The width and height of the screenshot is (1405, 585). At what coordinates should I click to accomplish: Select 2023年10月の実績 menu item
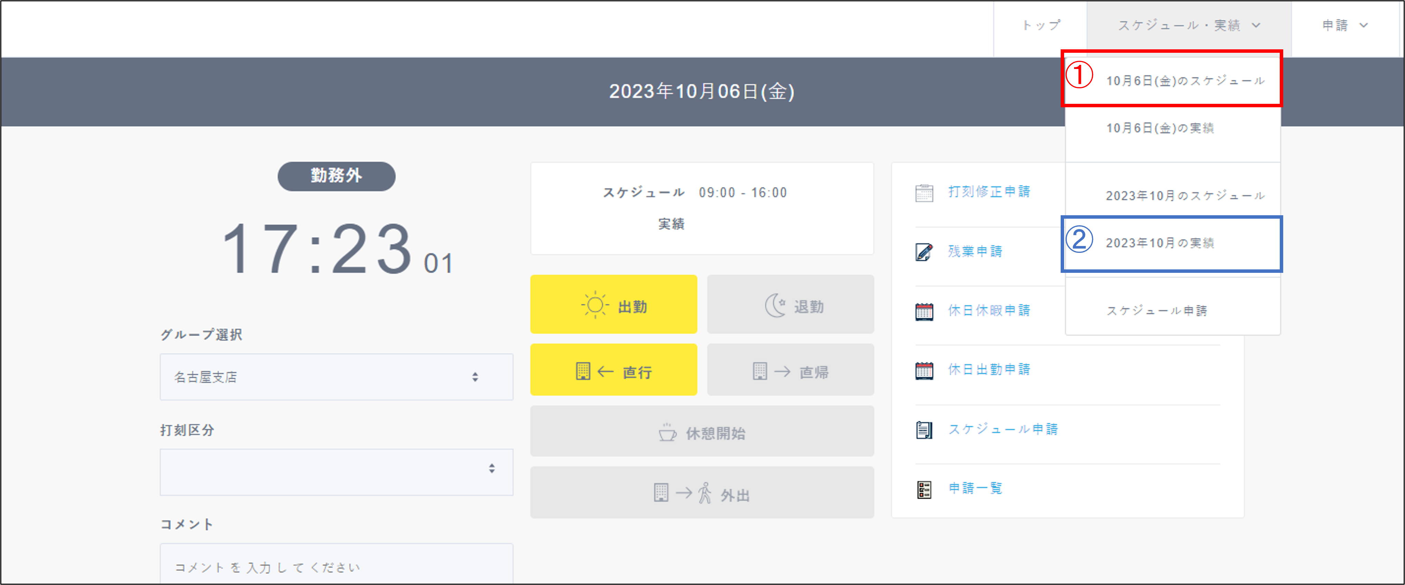[1160, 243]
